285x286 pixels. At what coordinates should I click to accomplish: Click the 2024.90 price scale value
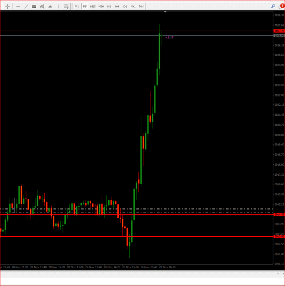(x=279, y=65)
